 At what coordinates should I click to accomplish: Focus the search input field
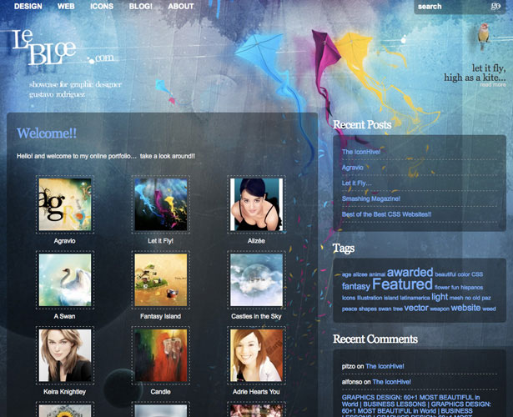451,7
